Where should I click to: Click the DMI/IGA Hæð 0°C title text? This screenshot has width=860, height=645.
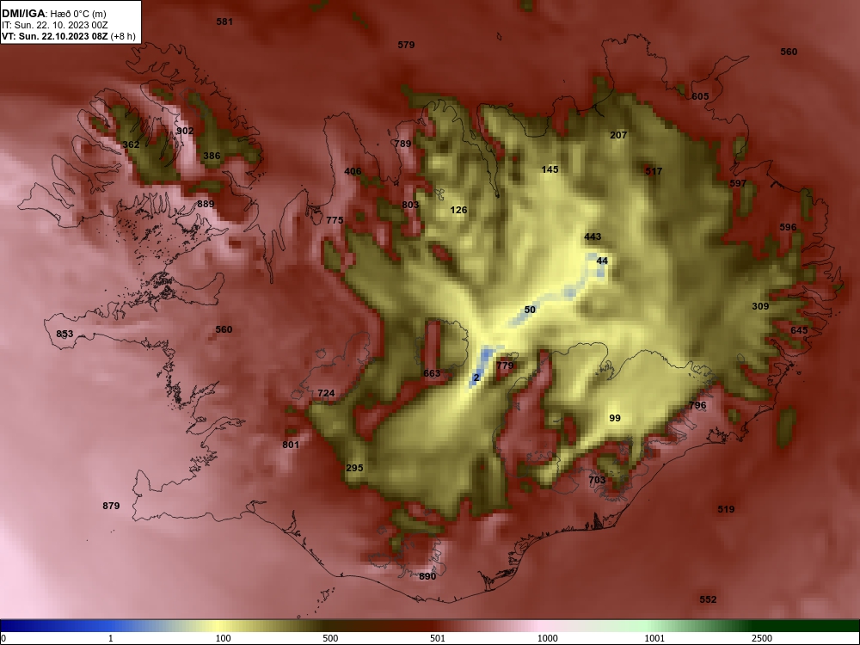coord(53,14)
